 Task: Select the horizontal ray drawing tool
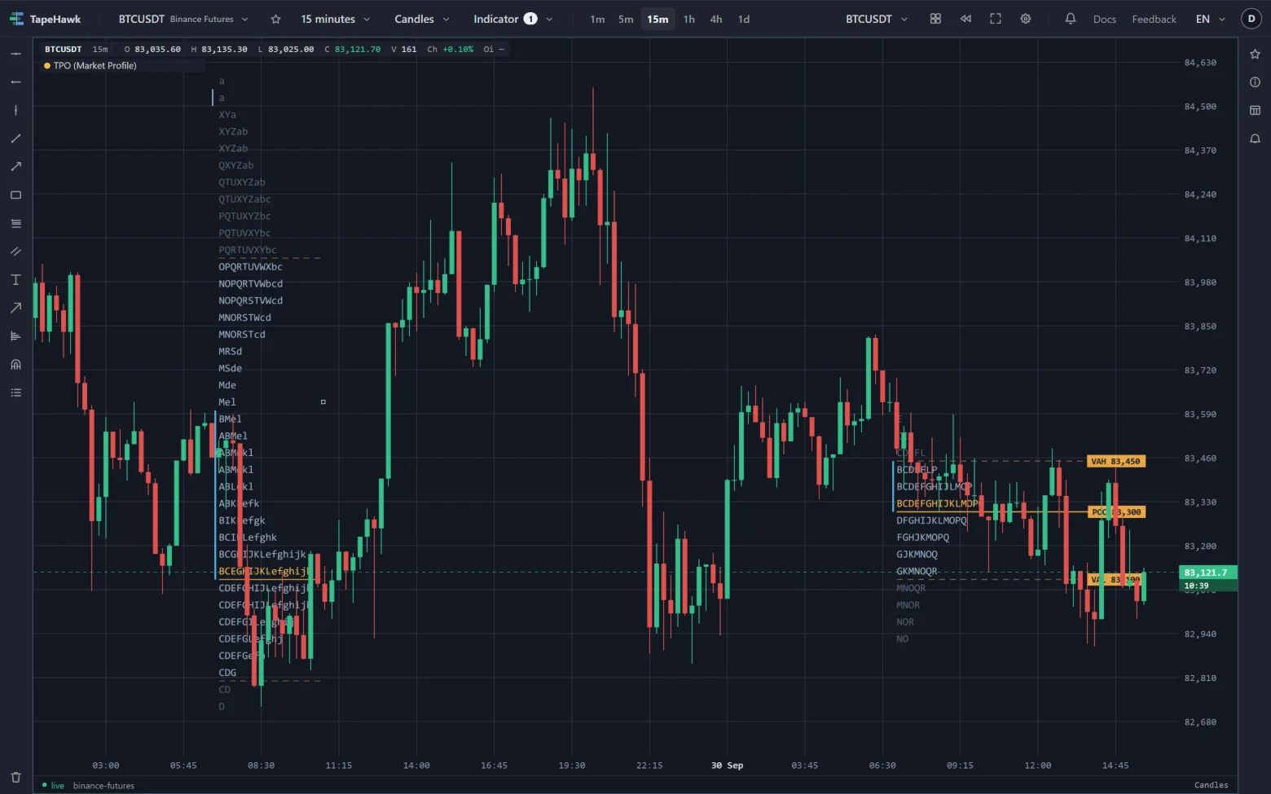[15, 82]
